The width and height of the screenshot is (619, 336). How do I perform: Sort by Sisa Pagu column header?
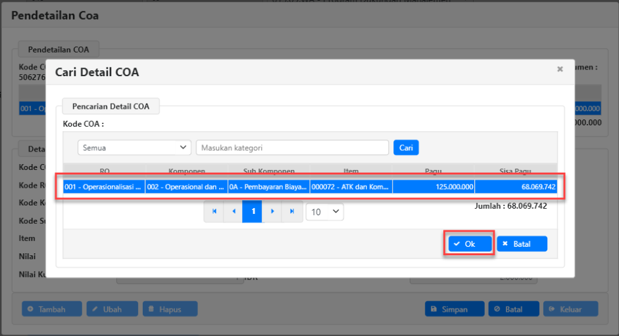pos(515,170)
